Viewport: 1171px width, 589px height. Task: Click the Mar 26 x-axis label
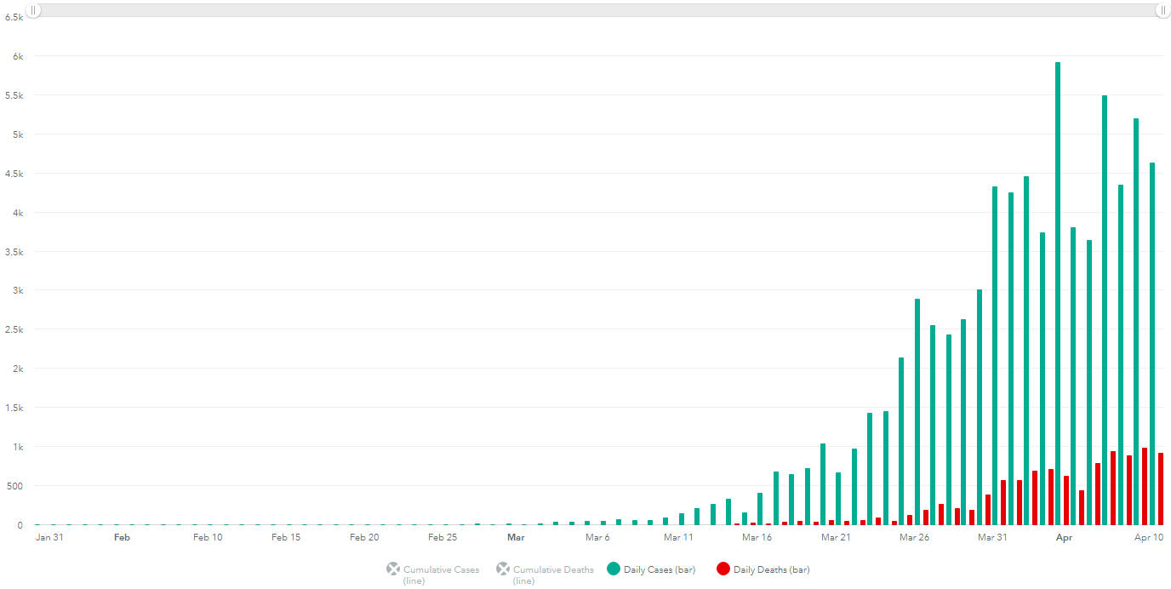(914, 538)
